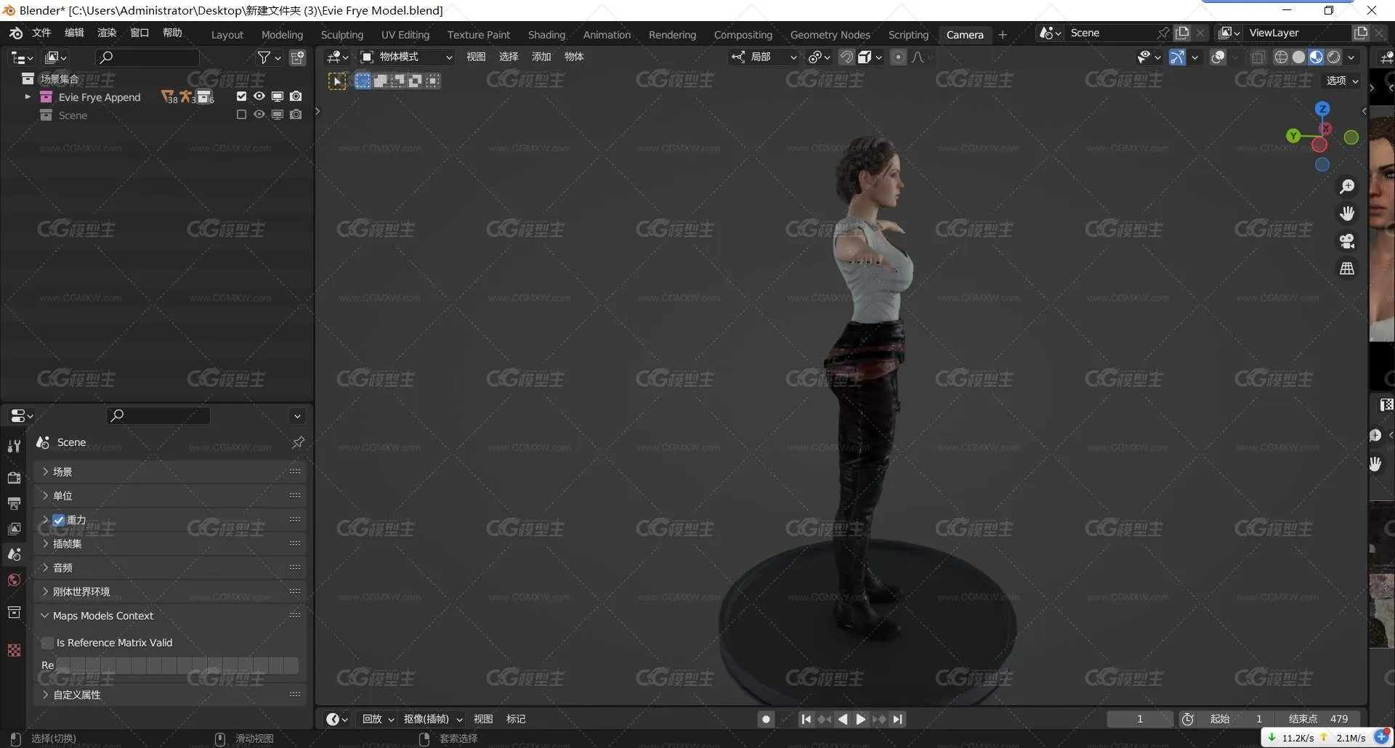The height and width of the screenshot is (748, 1395).
Task: Toggle the snapping magnet button
Action: tap(846, 57)
